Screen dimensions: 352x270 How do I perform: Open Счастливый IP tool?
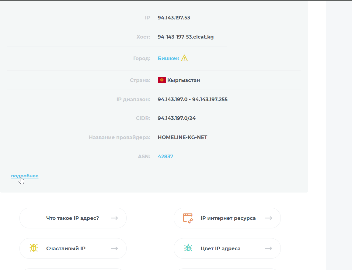click(x=73, y=248)
